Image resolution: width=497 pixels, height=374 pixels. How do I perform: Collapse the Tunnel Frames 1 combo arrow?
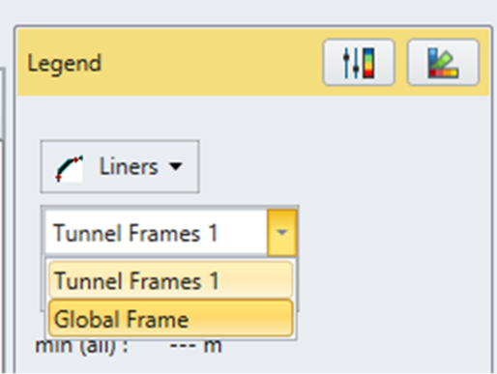pyautogui.click(x=282, y=232)
